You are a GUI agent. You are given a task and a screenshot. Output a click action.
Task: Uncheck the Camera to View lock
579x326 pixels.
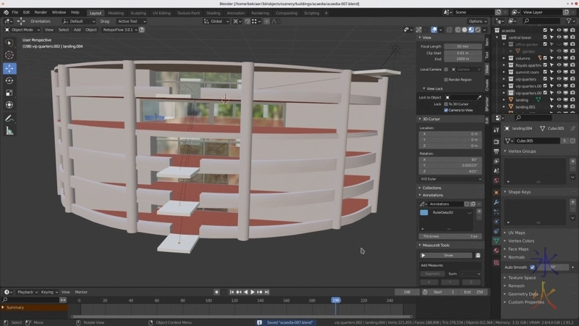tap(446, 110)
